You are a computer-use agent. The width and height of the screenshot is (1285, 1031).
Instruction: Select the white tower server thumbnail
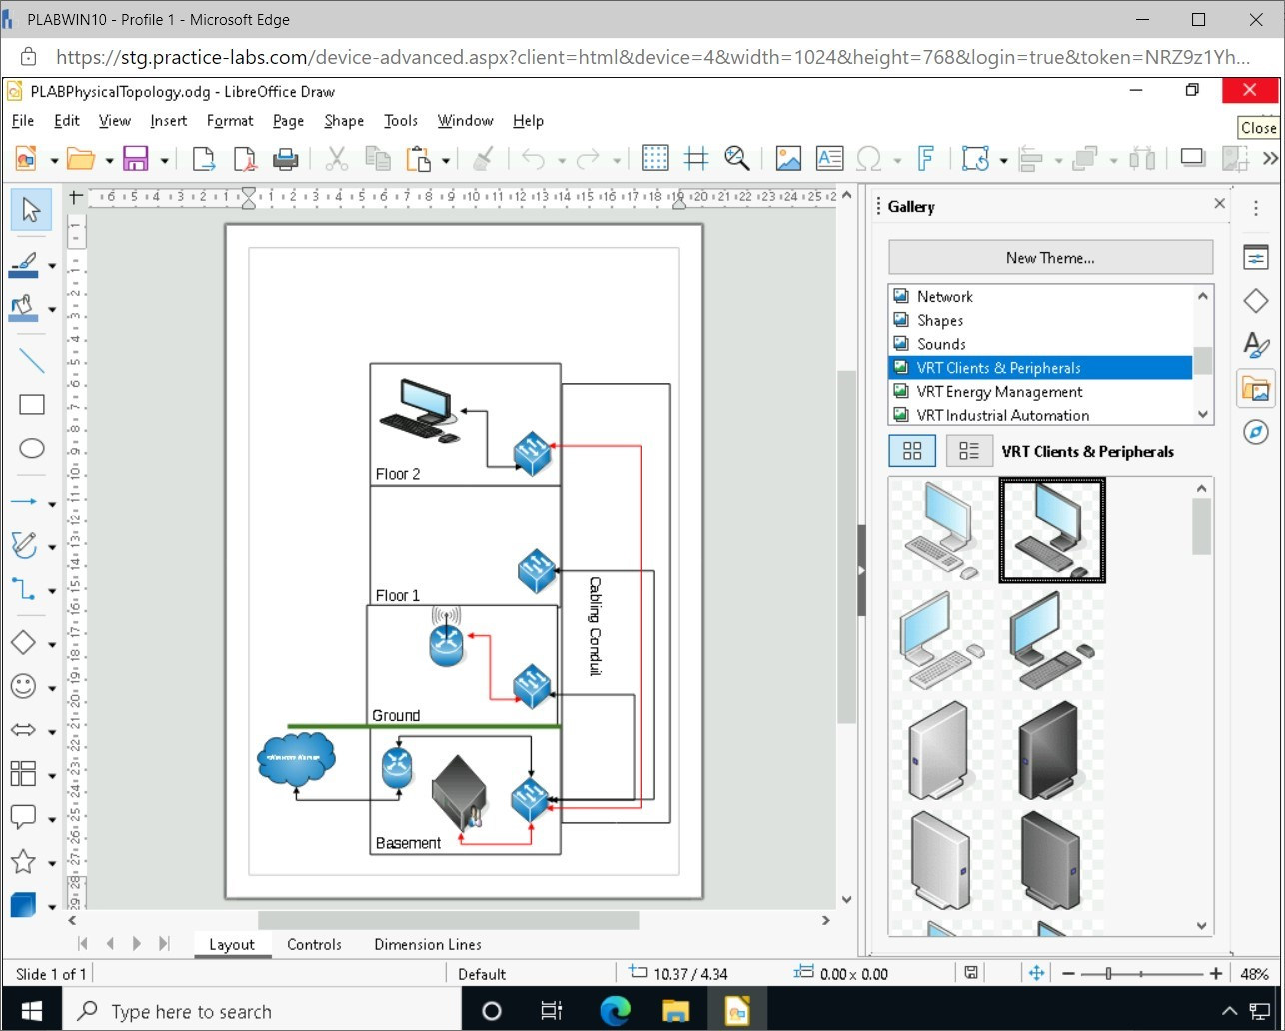point(939,748)
